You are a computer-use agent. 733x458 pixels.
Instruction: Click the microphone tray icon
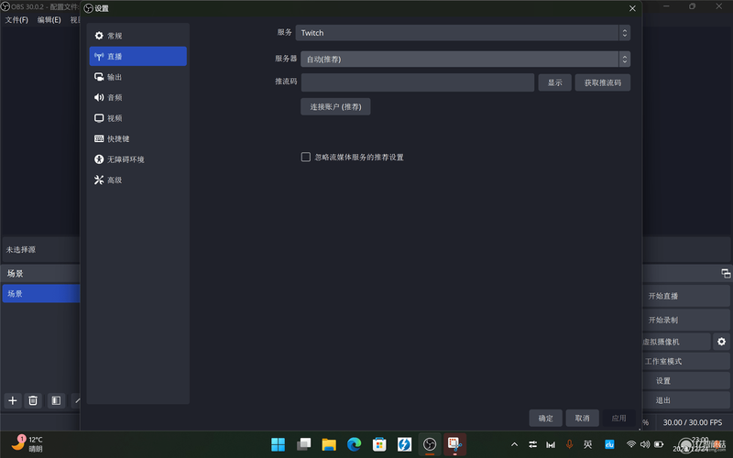(x=569, y=444)
